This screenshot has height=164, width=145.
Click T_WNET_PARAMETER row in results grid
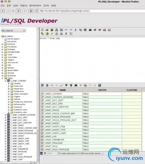[x=91, y=140]
